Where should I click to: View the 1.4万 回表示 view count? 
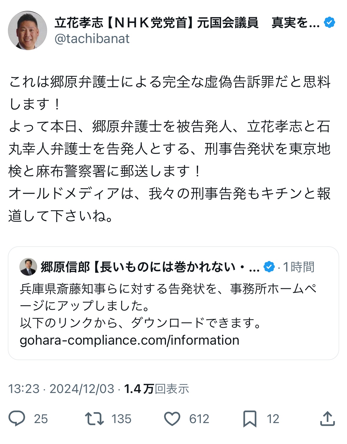[157, 389]
